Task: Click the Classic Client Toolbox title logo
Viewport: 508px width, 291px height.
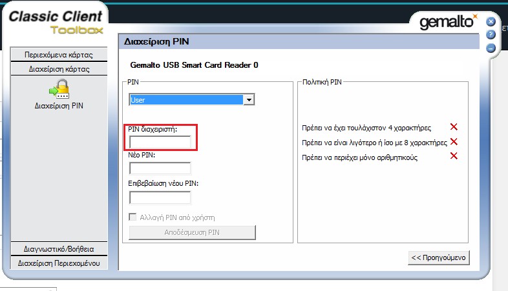Action: [56, 22]
